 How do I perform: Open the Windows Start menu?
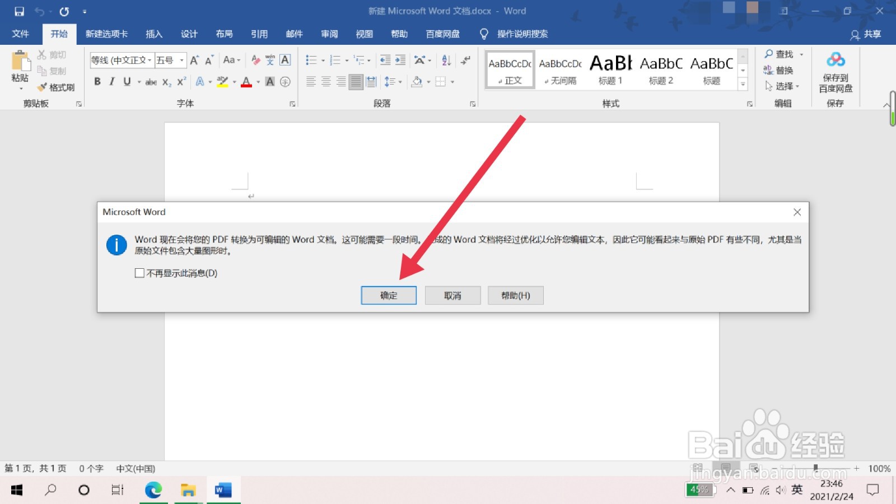(17, 490)
